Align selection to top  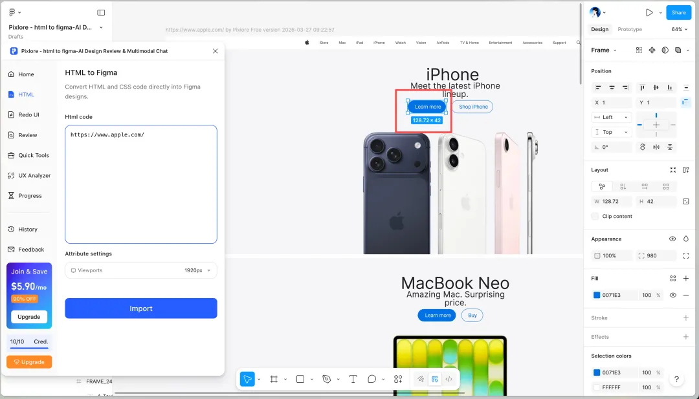pyautogui.click(x=643, y=88)
